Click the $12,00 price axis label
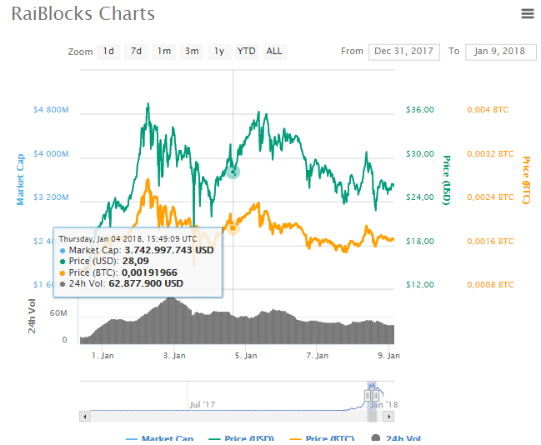541x445 pixels. [420, 285]
